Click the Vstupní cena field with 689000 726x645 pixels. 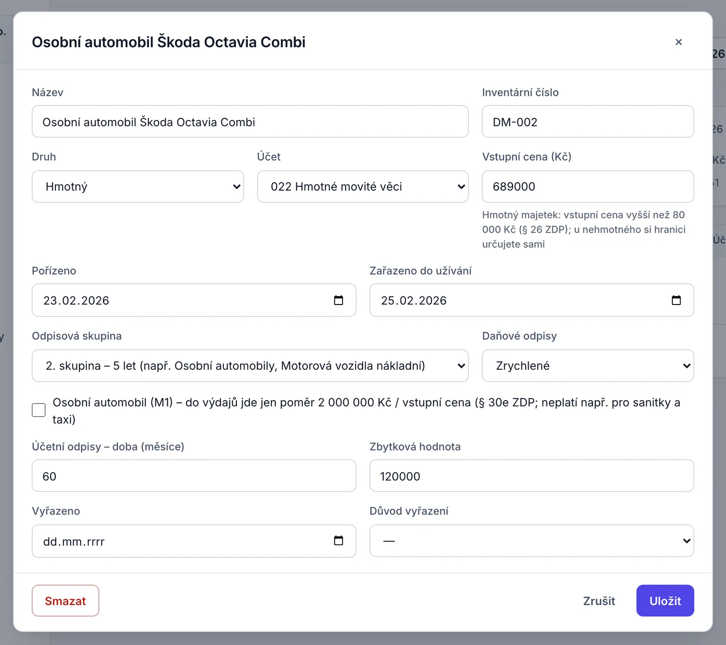click(588, 187)
